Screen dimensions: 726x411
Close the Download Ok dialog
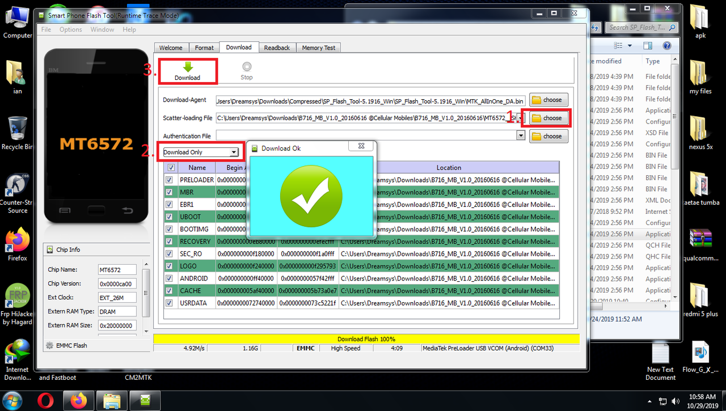coord(361,146)
